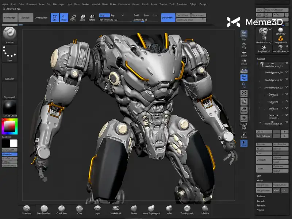Toggle the Rgb channel button
The image size is (292, 219).
[113, 15]
